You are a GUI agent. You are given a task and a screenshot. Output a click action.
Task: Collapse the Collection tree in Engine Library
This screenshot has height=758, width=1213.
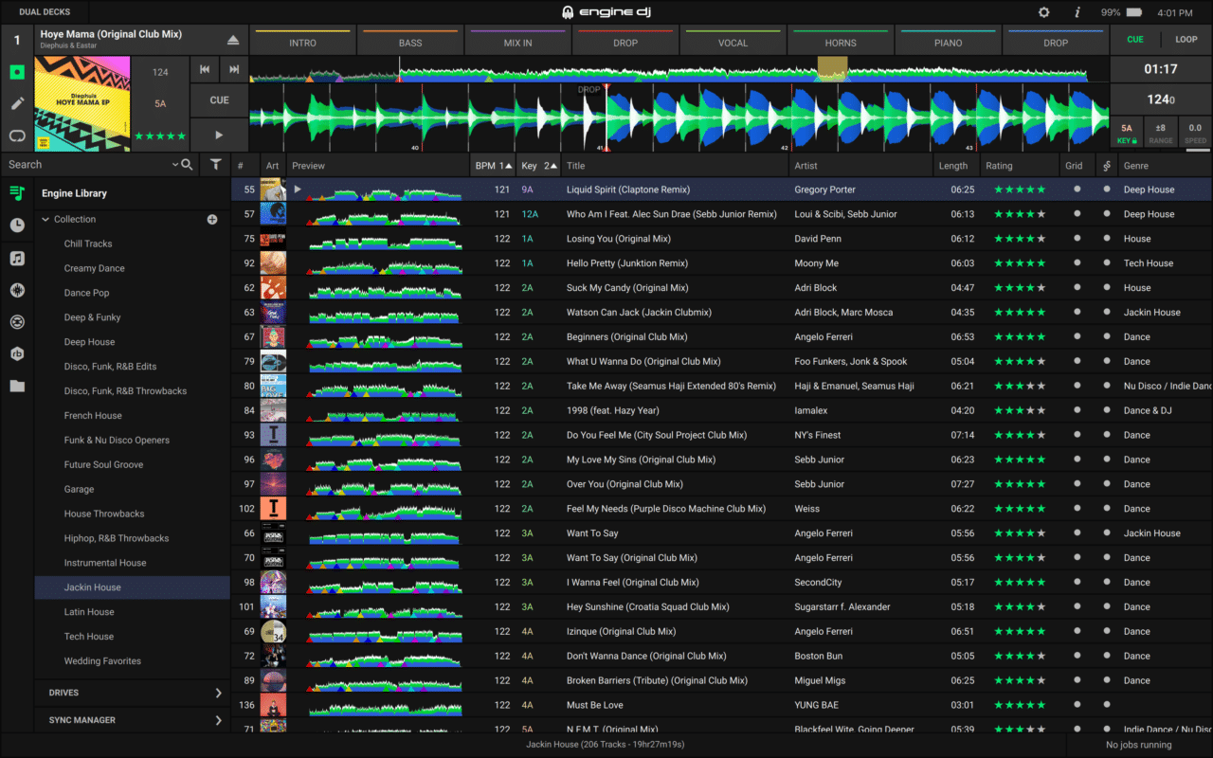point(45,219)
